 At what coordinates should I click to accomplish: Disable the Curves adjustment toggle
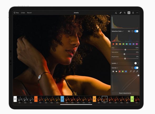point(136,68)
